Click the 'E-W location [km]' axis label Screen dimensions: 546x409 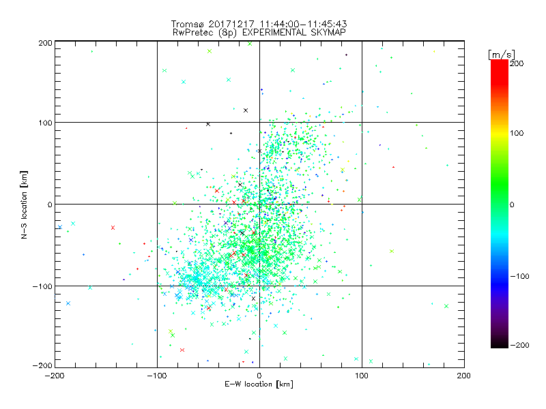[x=259, y=384]
